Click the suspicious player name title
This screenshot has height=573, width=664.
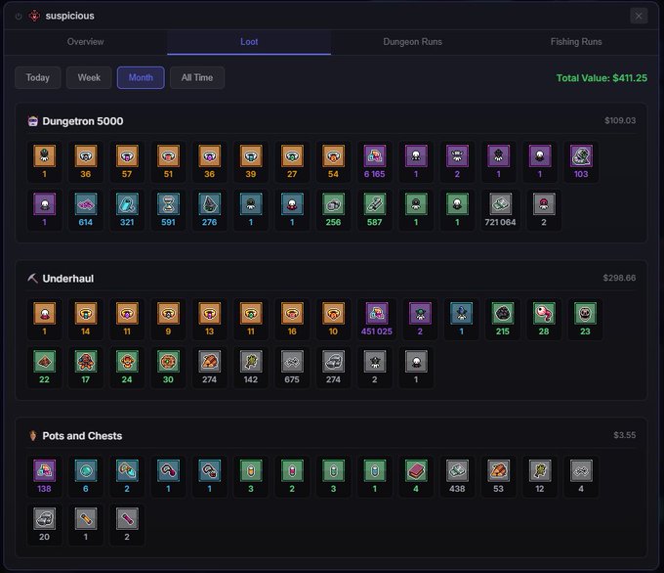tap(70, 16)
